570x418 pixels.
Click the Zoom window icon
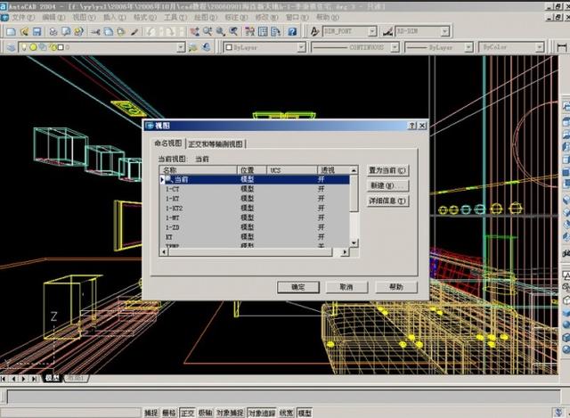220,32
